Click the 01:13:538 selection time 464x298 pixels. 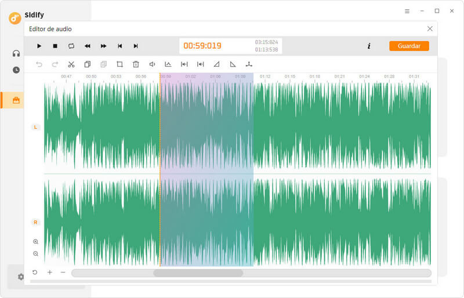point(266,50)
